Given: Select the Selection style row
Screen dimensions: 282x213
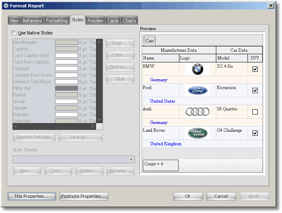Looking at the screenshot, I should (55, 121).
